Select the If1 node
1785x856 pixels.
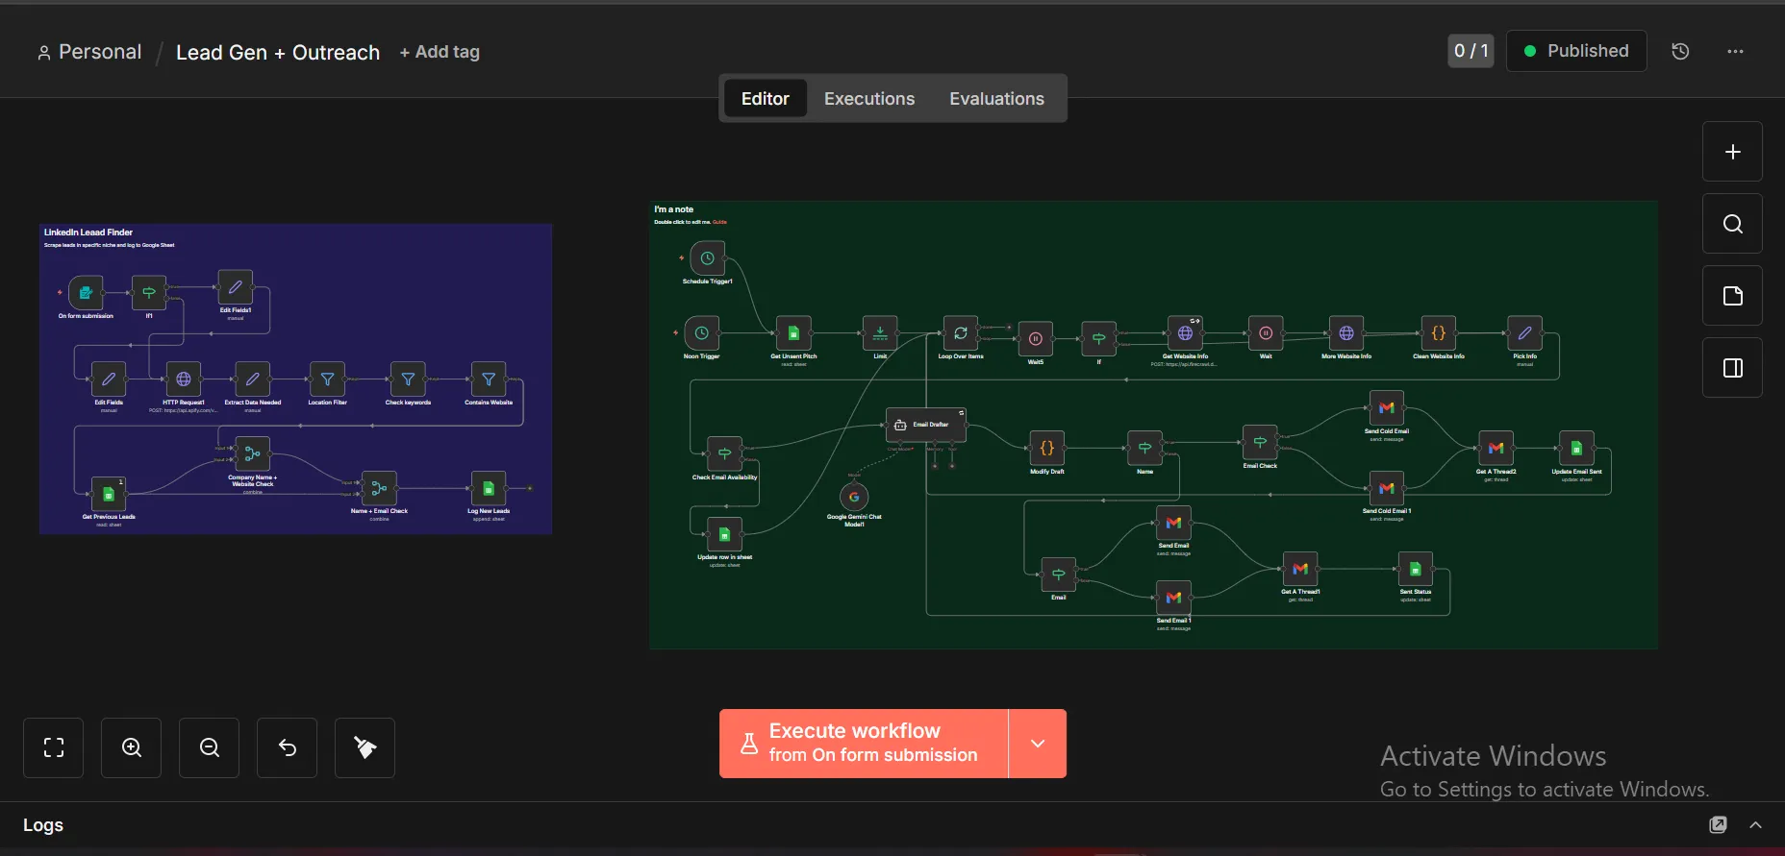tap(149, 292)
